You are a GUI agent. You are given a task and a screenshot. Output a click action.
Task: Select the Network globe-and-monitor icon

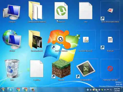(x=12, y=39)
